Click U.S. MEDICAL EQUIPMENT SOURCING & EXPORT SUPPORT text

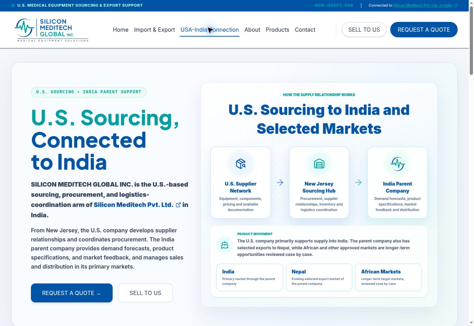click(80, 6)
